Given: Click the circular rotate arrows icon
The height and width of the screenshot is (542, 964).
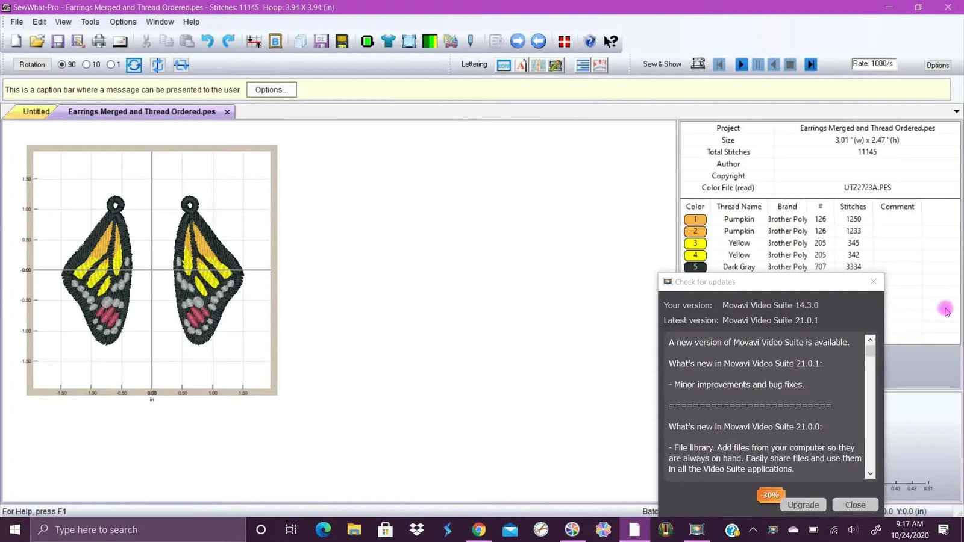Looking at the screenshot, I should pos(134,65).
